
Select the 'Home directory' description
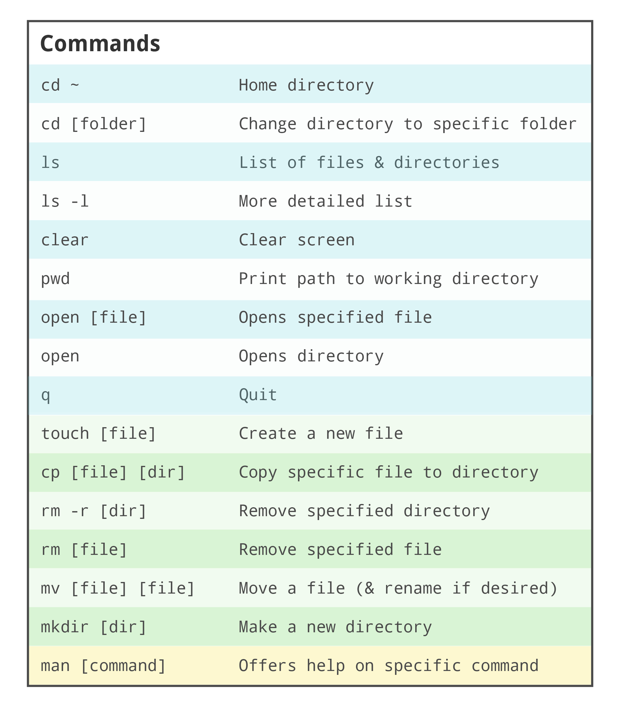pyautogui.click(x=306, y=85)
